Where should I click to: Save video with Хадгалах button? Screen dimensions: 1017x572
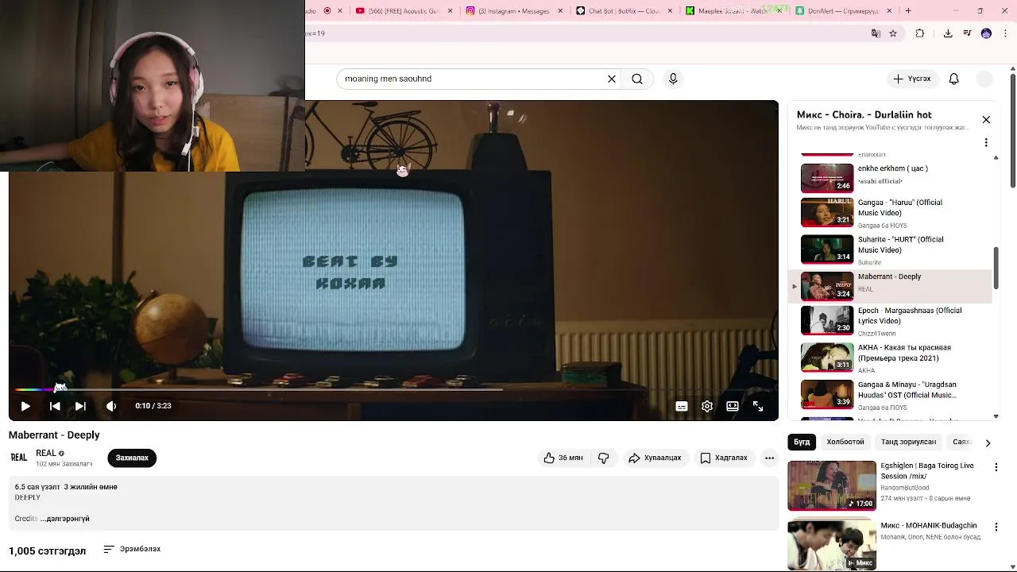pyautogui.click(x=724, y=458)
